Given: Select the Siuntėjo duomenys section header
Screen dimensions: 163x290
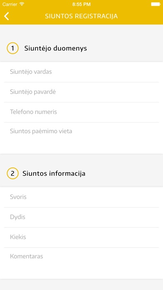Looking at the screenshot, I should (x=56, y=48).
